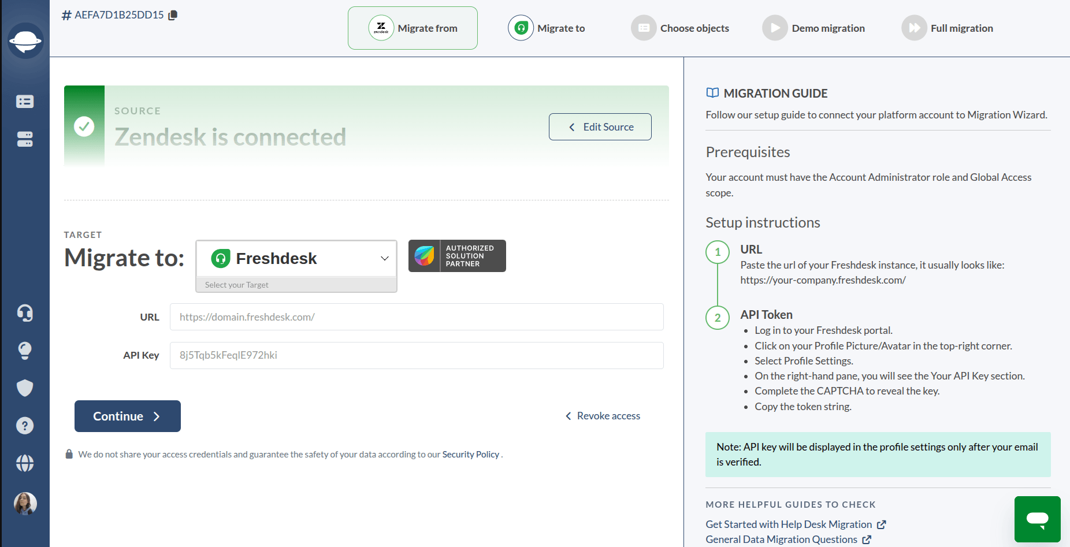The width and height of the screenshot is (1070, 547).
Task: Click the step 2 API Token circle
Action: (718, 318)
